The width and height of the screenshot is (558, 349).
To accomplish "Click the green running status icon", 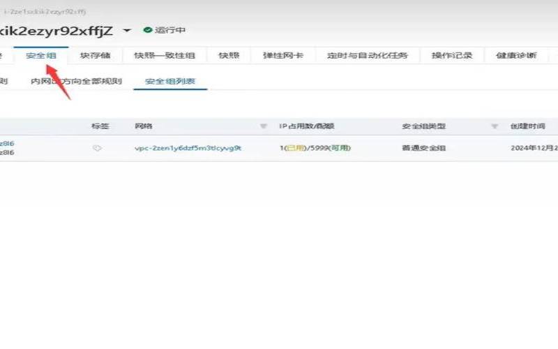I will coord(147,30).
